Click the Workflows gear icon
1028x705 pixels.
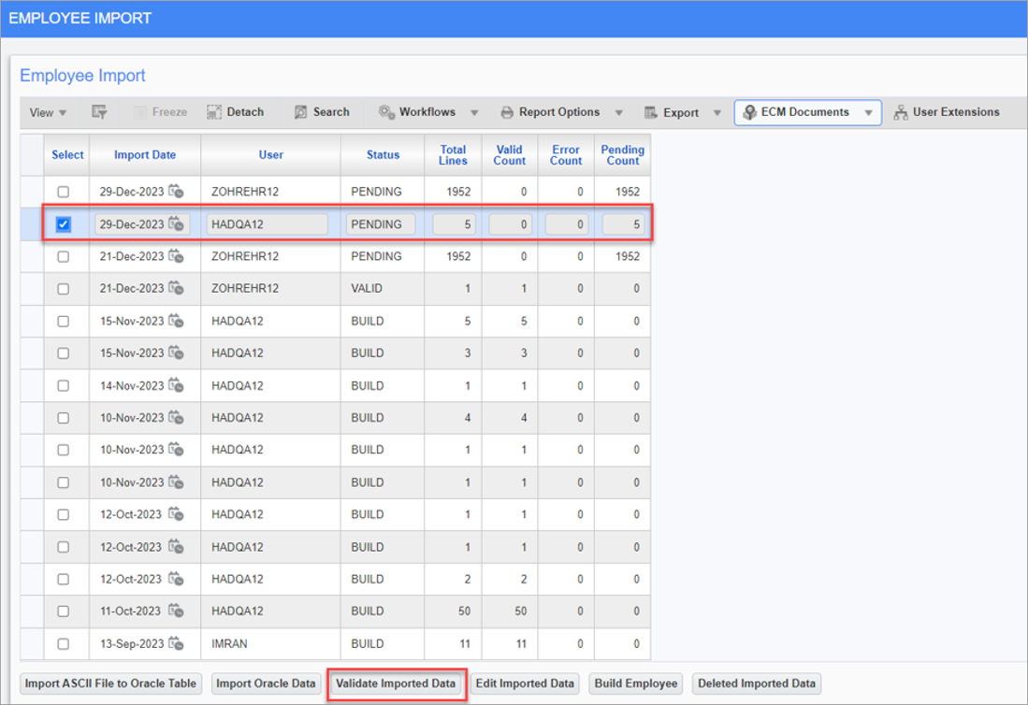click(x=386, y=112)
